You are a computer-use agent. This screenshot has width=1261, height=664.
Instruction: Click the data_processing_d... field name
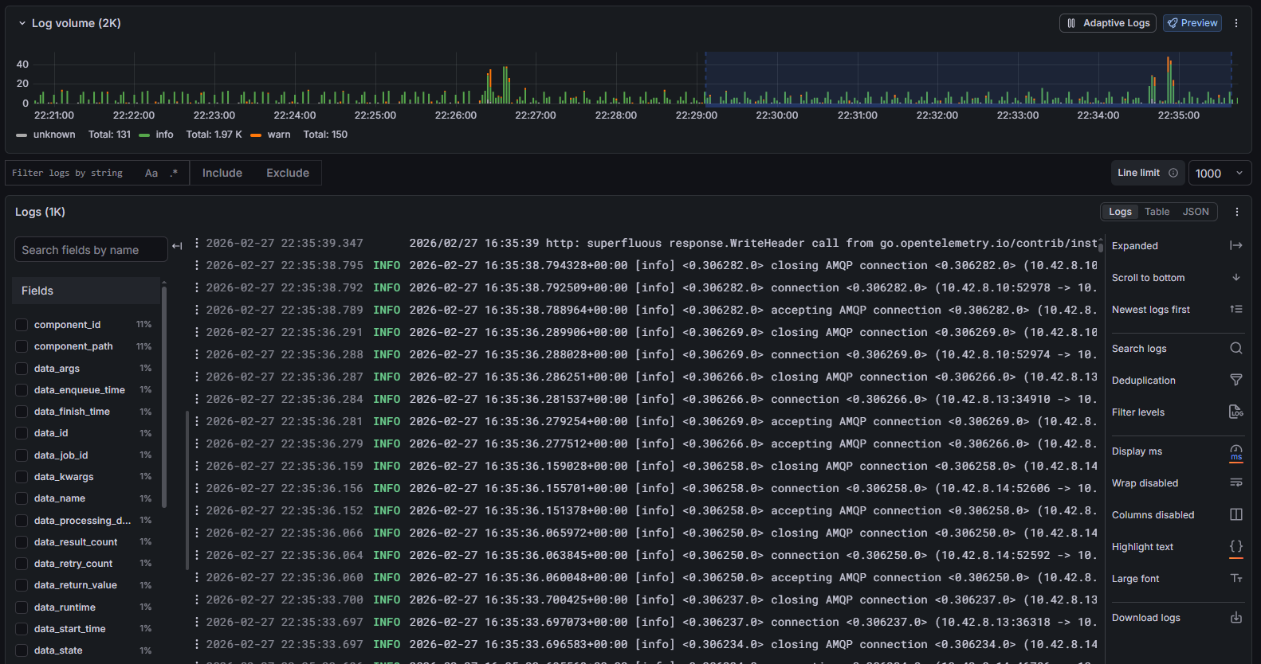pyautogui.click(x=82, y=521)
